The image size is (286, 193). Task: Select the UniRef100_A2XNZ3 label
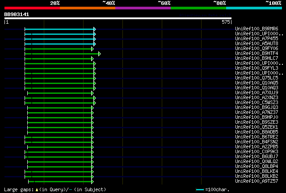pyautogui.click(x=257, y=97)
